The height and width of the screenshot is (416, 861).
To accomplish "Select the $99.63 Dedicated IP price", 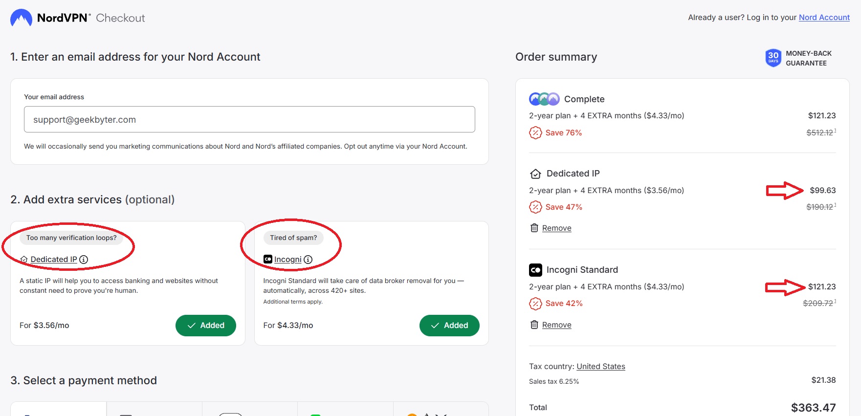I will pyautogui.click(x=823, y=191).
